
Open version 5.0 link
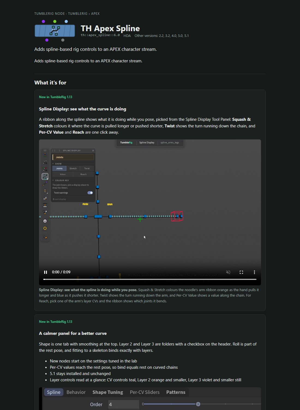click(180, 36)
